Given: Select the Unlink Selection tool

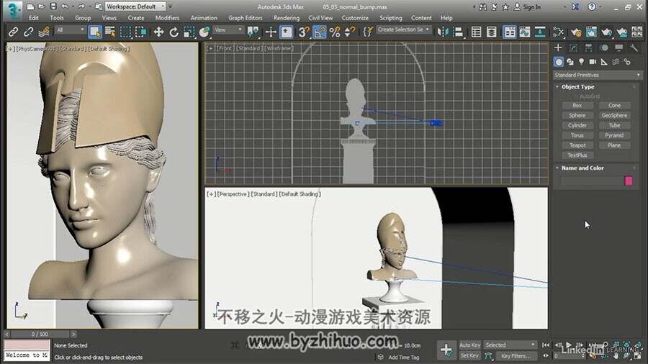Looking at the screenshot, I should (28, 32).
